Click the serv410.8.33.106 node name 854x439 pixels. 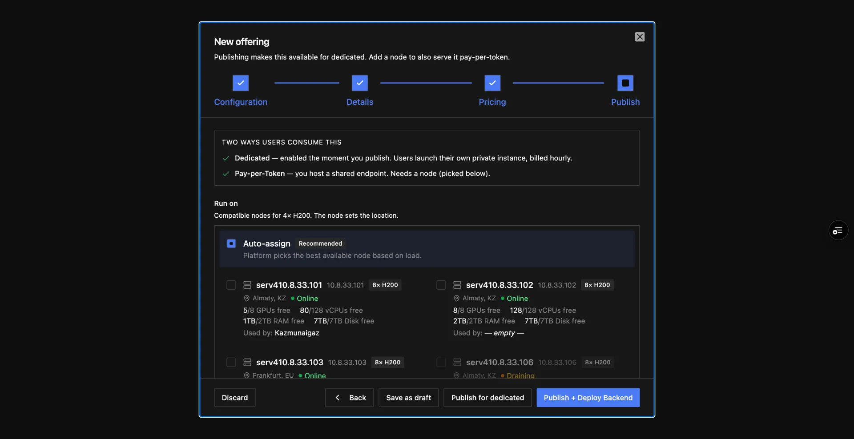click(500, 362)
